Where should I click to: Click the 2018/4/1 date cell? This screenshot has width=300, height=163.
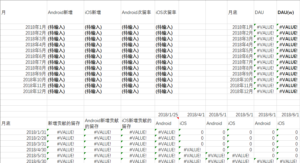click(192, 115)
